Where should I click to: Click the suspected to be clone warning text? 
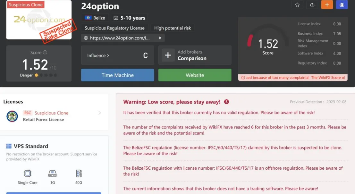(233, 150)
